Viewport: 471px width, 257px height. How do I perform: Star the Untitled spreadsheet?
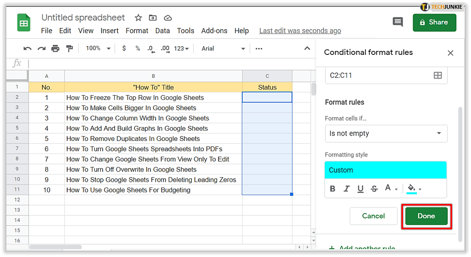coord(138,18)
